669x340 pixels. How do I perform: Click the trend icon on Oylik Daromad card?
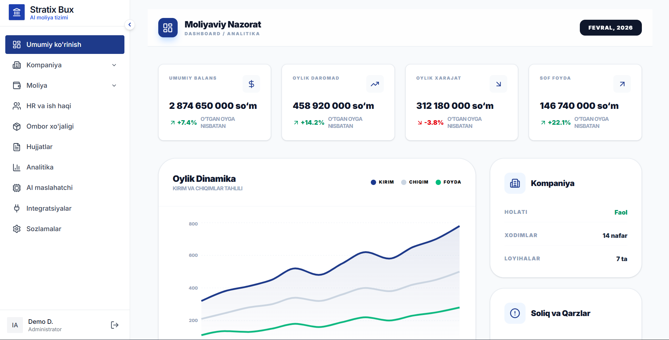point(375,84)
